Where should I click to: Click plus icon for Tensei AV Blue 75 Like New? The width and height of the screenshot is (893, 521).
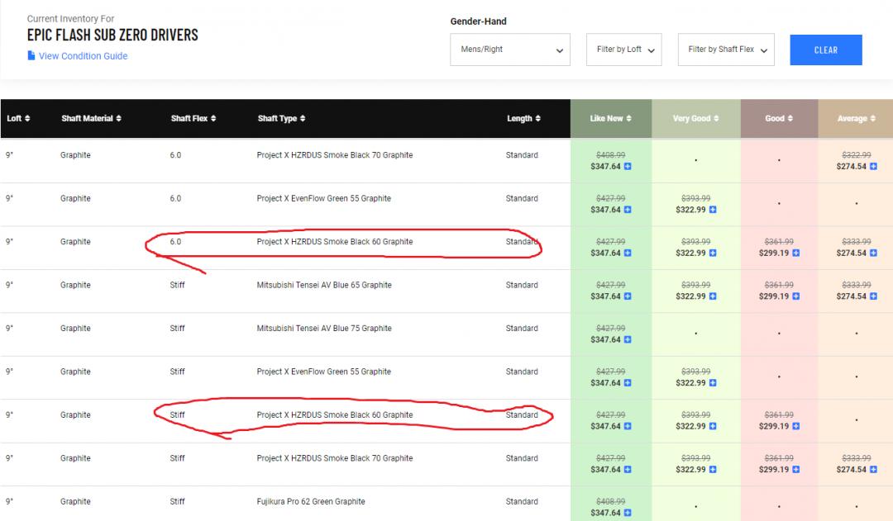[628, 339]
